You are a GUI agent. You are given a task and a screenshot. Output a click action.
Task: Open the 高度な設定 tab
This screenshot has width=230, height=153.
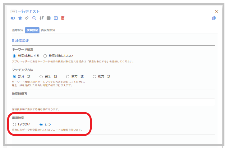tap(48, 30)
